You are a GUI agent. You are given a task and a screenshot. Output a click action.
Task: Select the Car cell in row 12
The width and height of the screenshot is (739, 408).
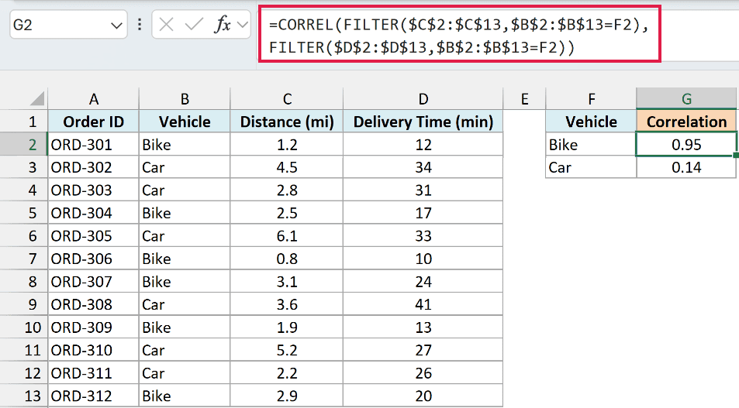pos(185,373)
